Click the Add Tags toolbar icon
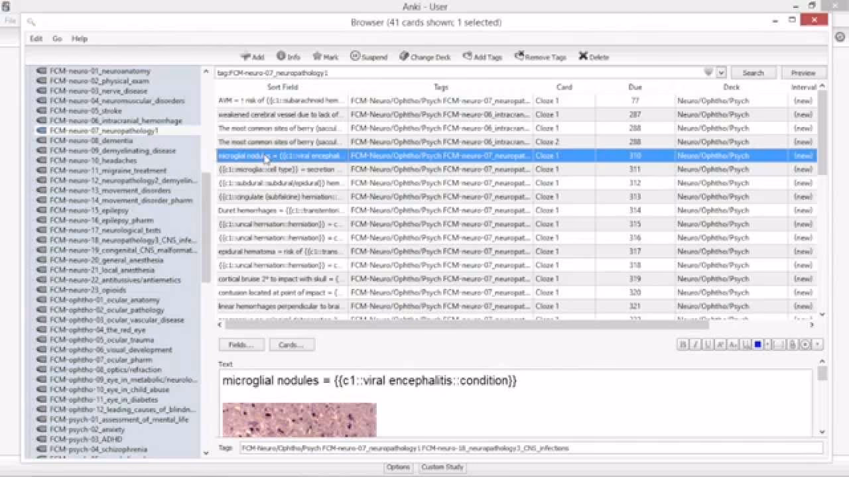 pyautogui.click(x=482, y=57)
